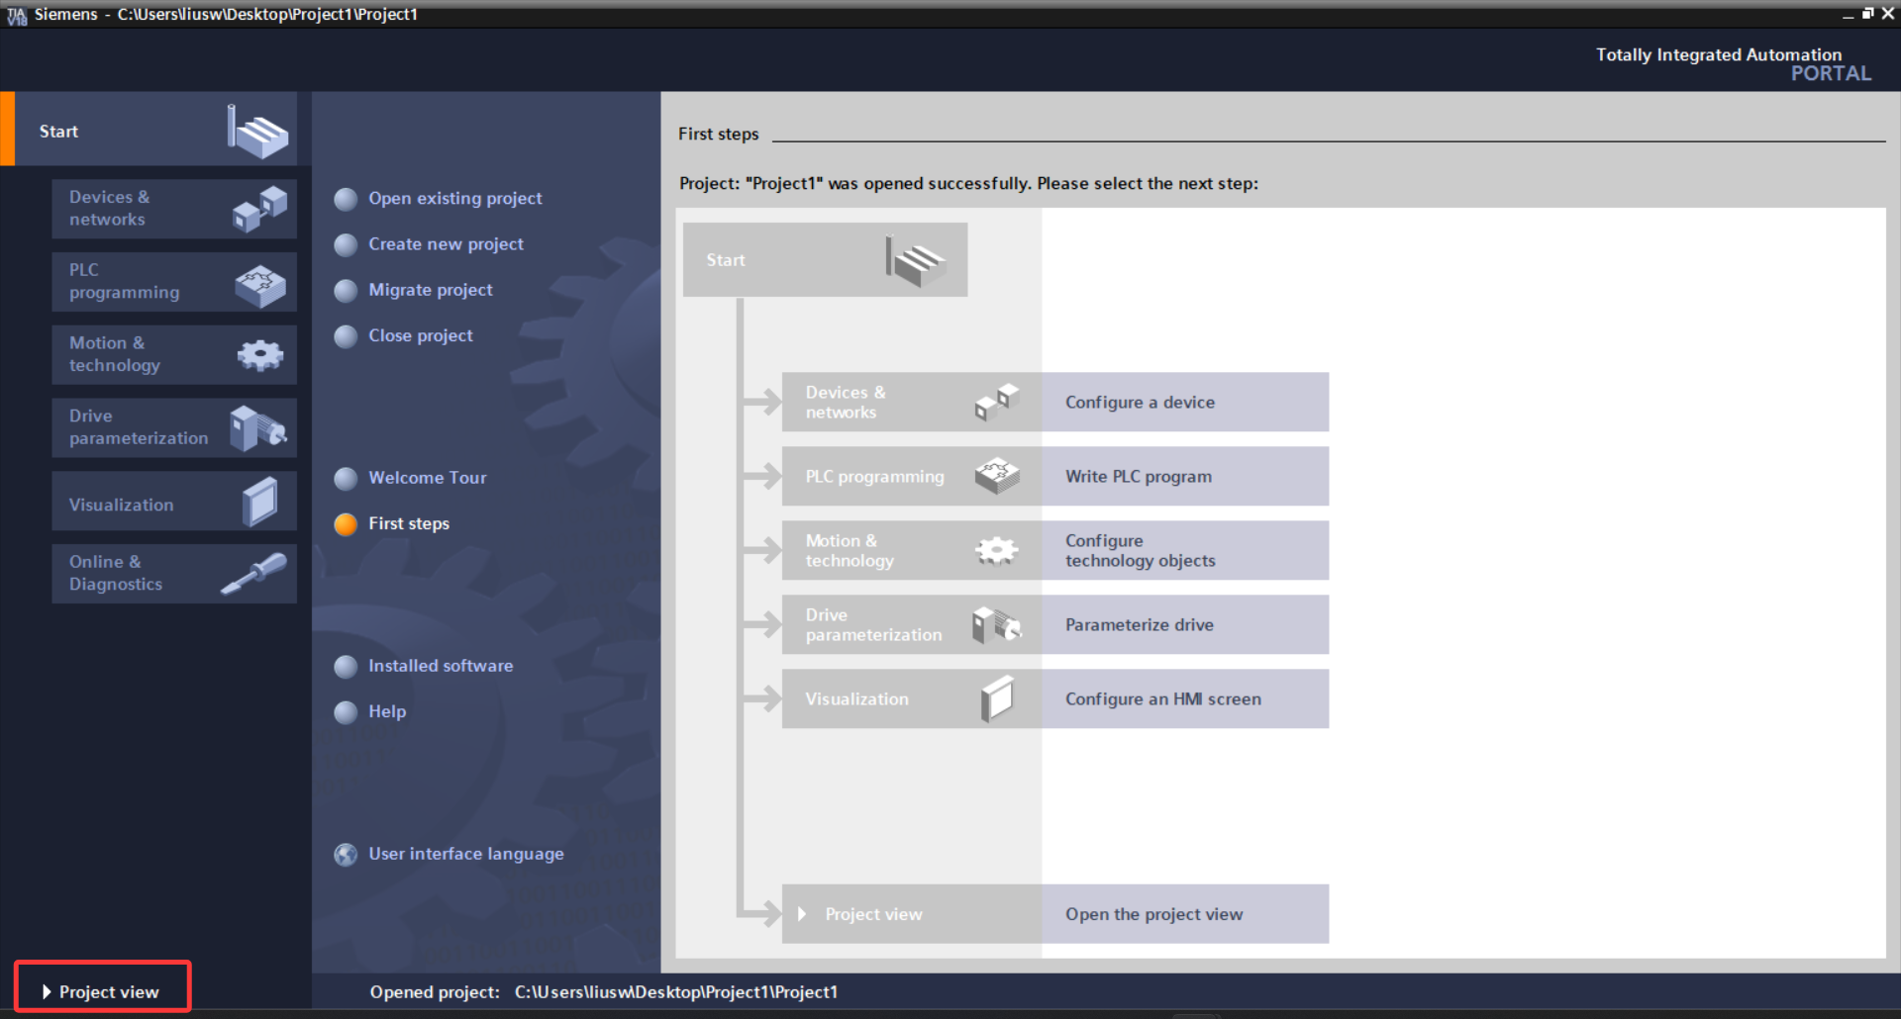This screenshot has height=1019, width=1901.
Task: Close the TIA Portal window
Action: [x=1887, y=13]
